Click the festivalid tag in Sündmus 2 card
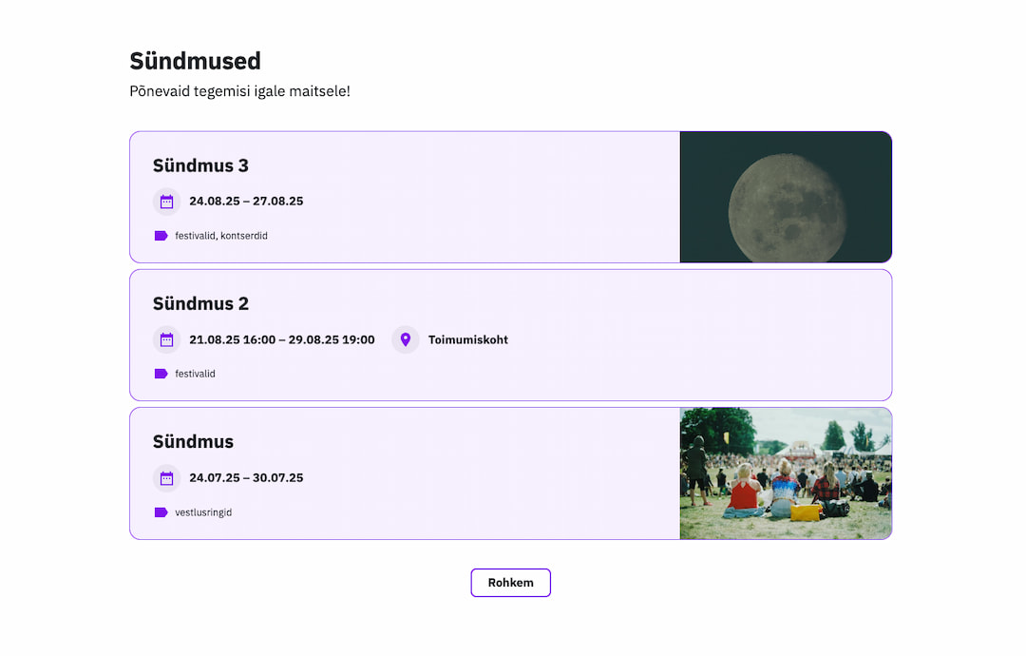 pyautogui.click(x=195, y=374)
